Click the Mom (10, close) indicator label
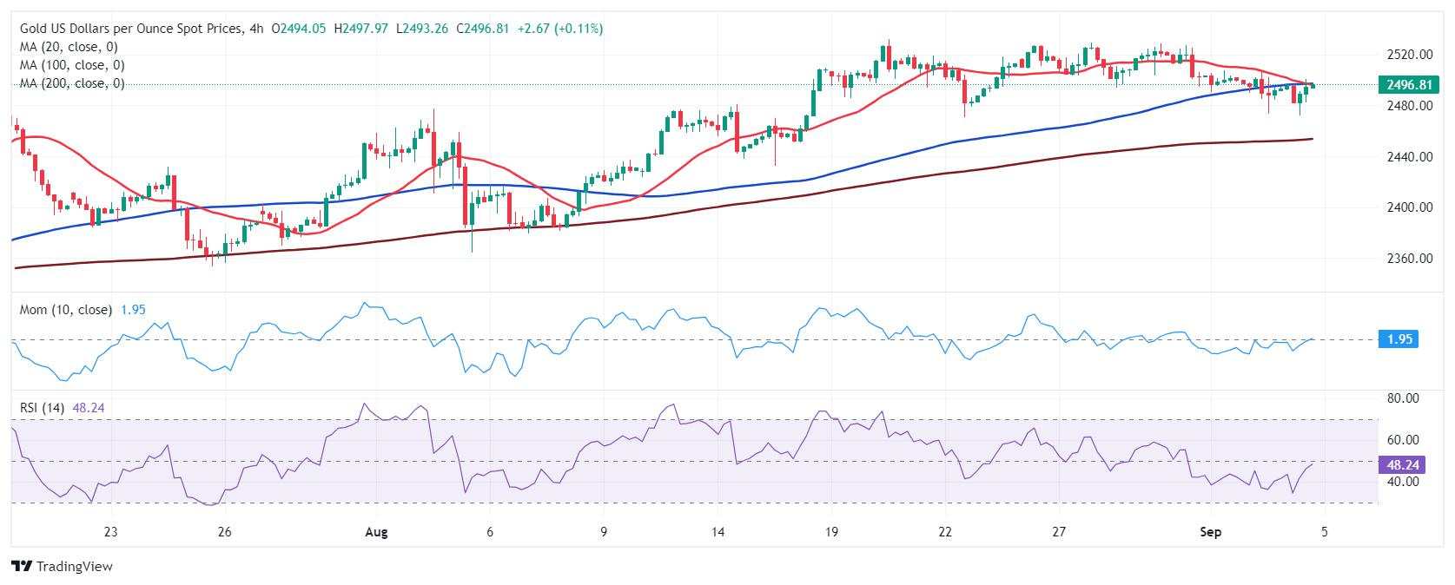The width and height of the screenshot is (1455, 585). 66,310
